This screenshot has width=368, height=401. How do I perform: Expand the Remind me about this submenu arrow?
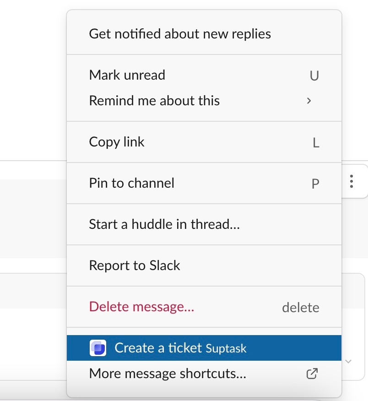(x=309, y=101)
